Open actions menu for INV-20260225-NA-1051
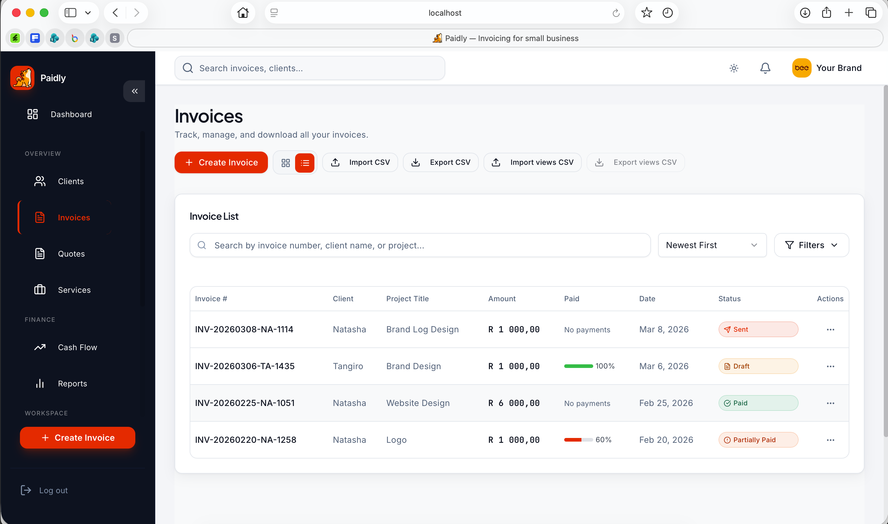This screenshot has height=524, width=888. pyautogui.click(x=830, y=403)
